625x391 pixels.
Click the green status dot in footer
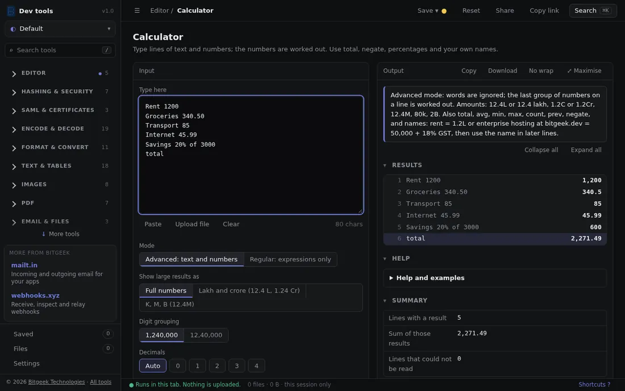131,385
